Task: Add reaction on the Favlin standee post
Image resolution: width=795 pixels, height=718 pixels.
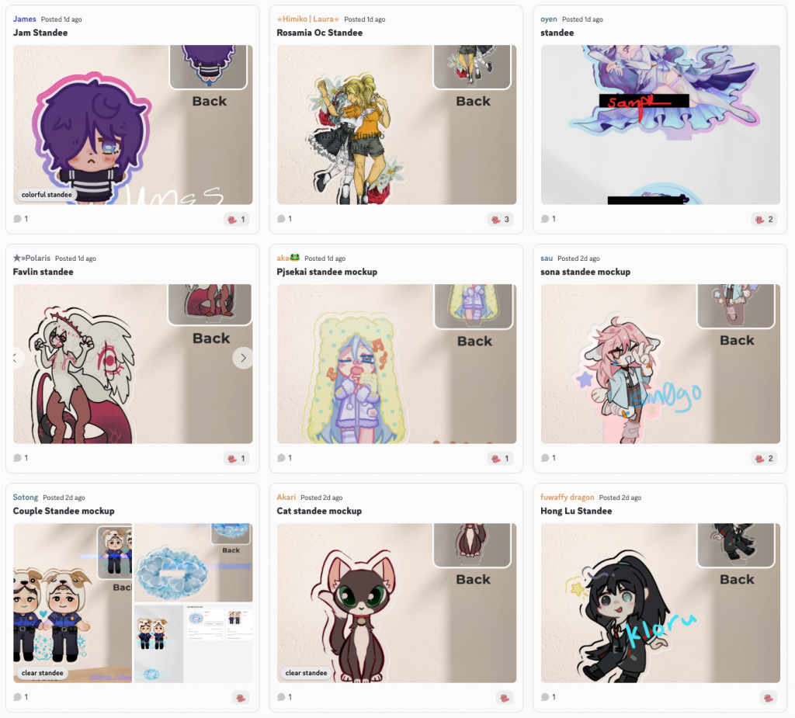Action: pyautogui.click(x=236, y=459)
